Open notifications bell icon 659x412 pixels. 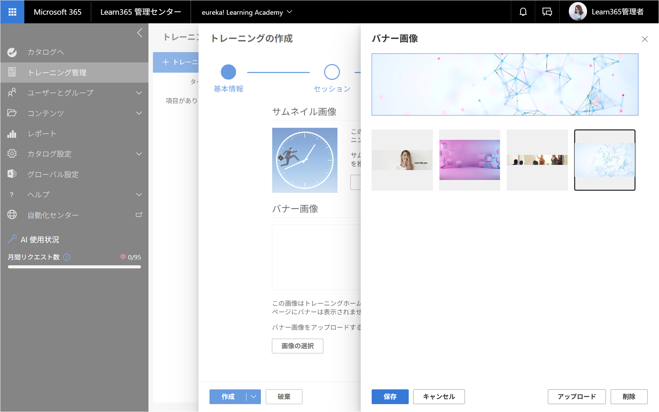coord(523,12)
